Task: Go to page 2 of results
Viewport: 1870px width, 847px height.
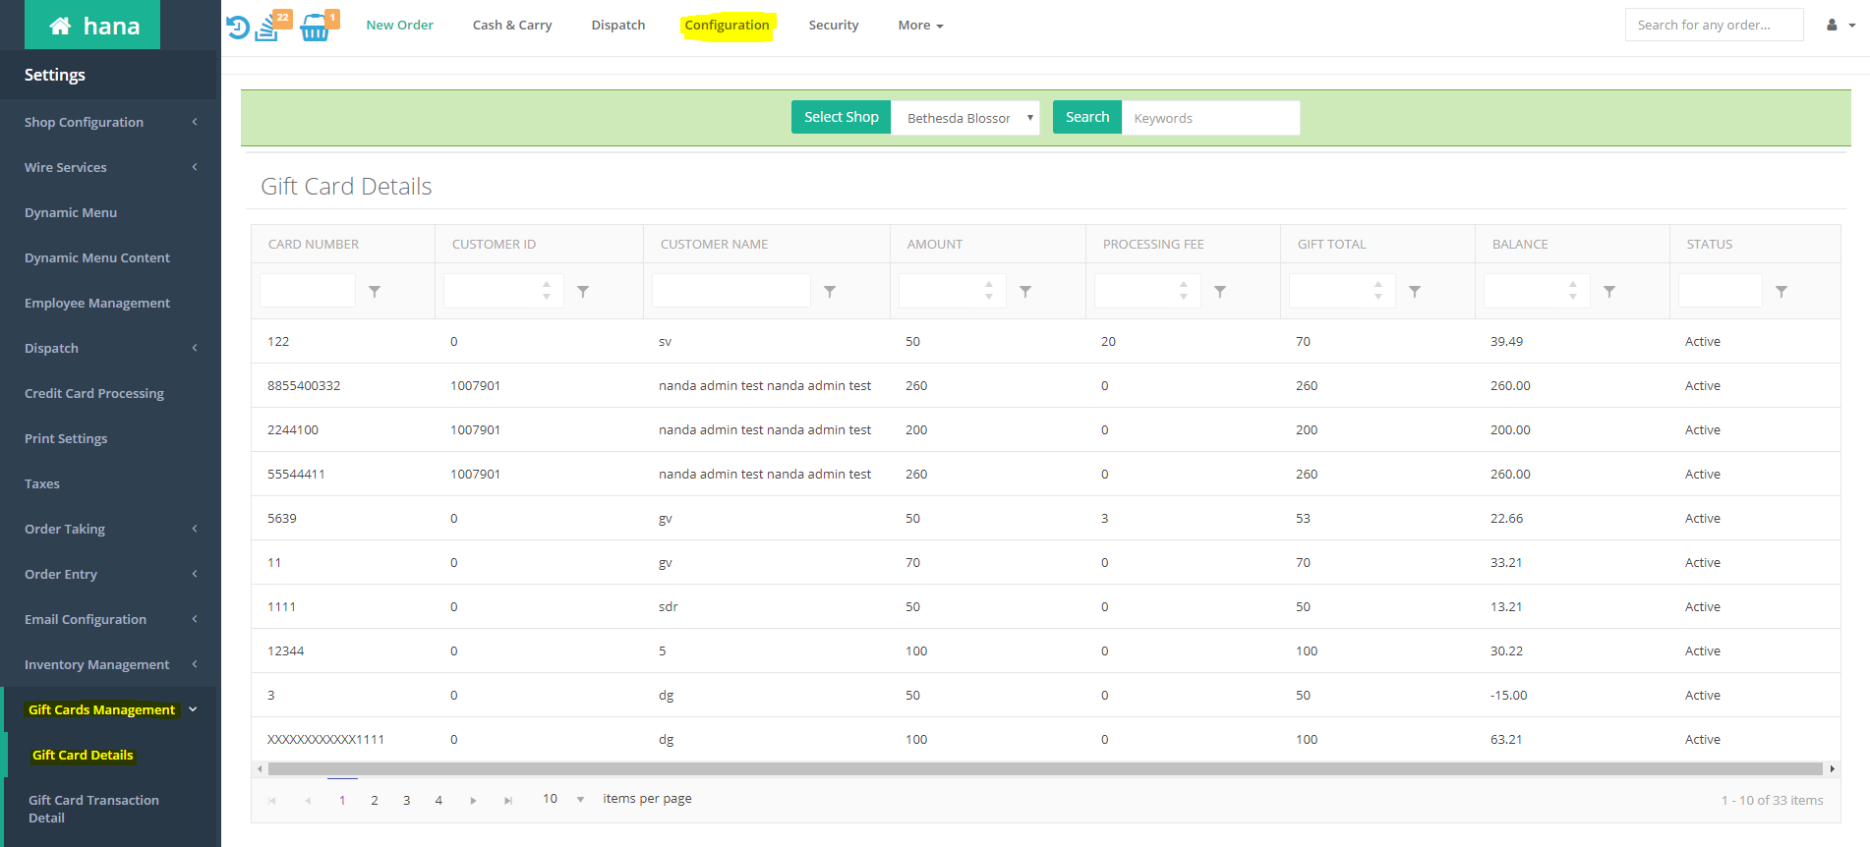Action: pyautogui.click(x=375, y=801)
